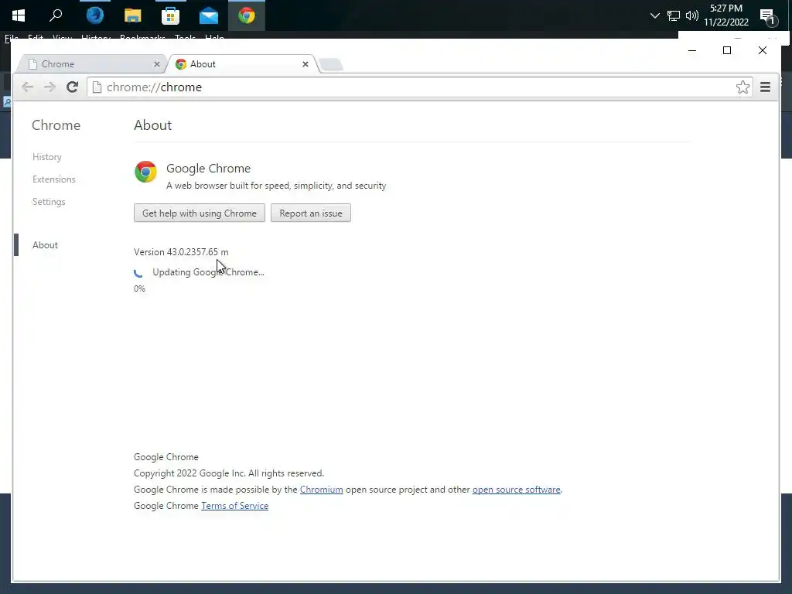Bookmark this page with the star icon
792x594 pixels.
tap(742, 87)
